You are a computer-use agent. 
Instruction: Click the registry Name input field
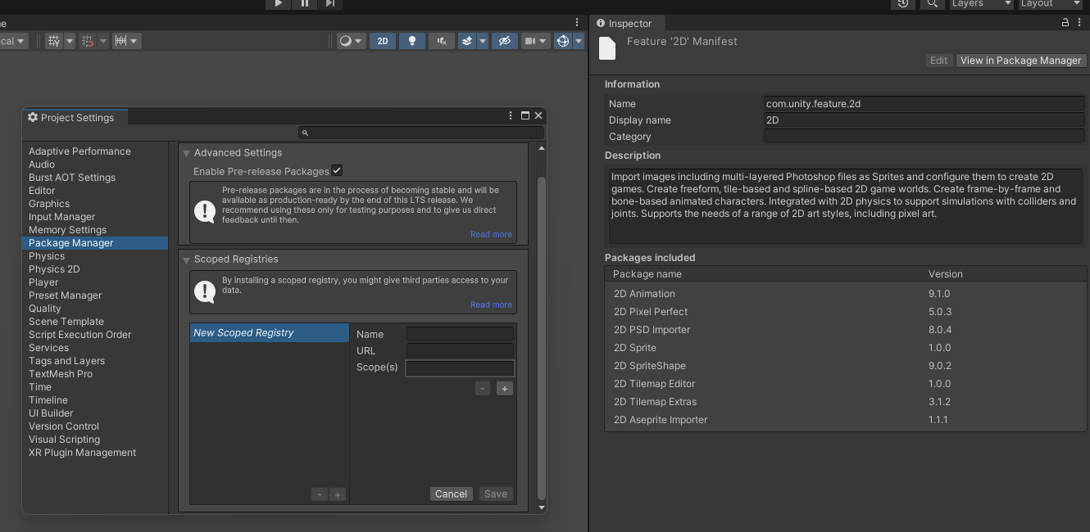[460, 334]
